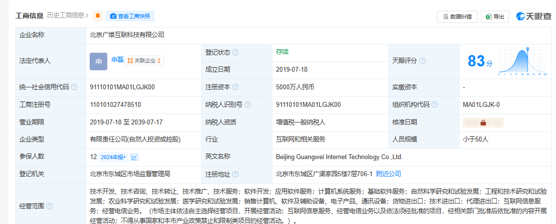The width and height of the screenshot is (556, 224).
Task: Click staff size 小于50人
Action: pos(476,140)
